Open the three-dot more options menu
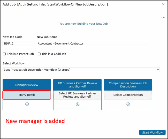The image size is (168, 139). point(163,17)
